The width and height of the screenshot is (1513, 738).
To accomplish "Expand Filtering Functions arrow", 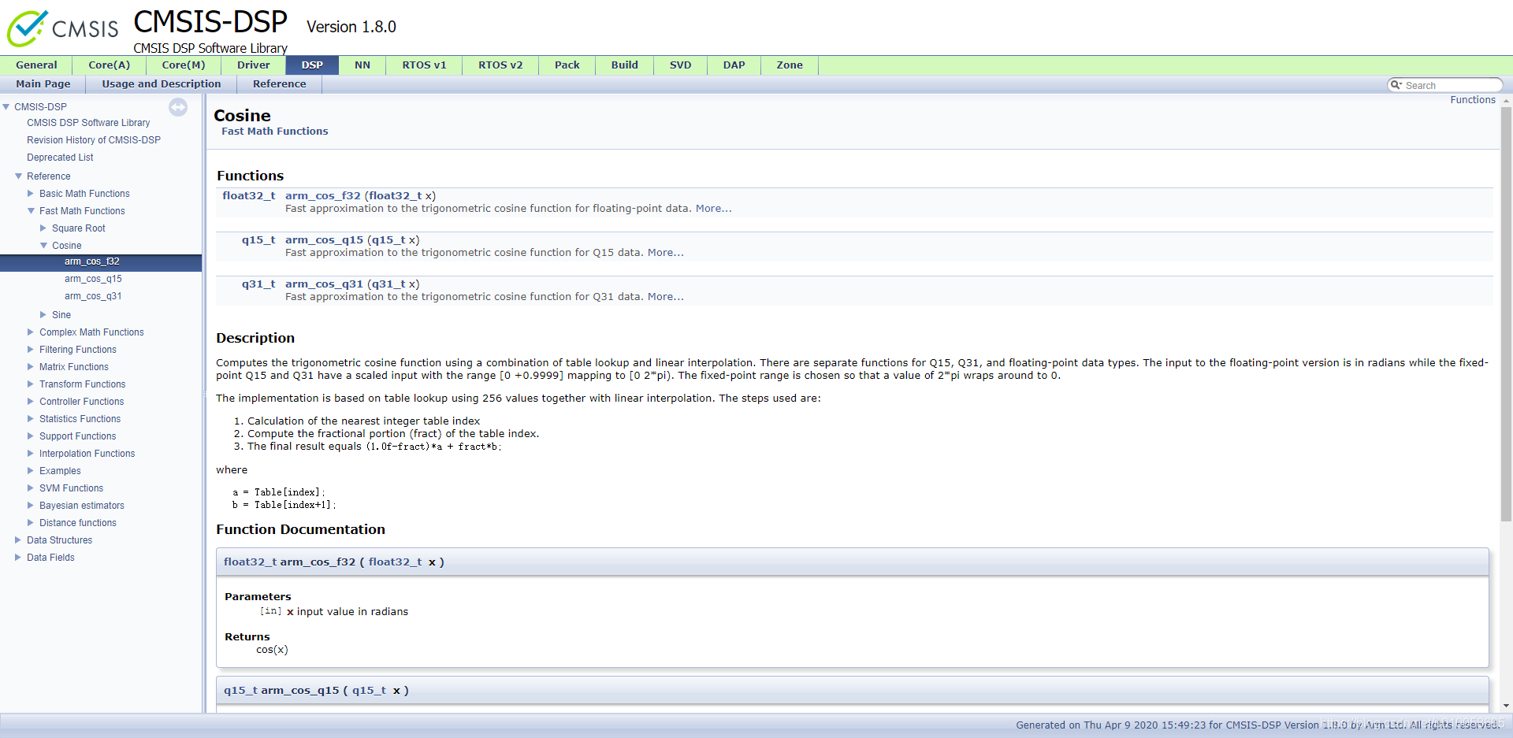I will click(x=31, y=350).
